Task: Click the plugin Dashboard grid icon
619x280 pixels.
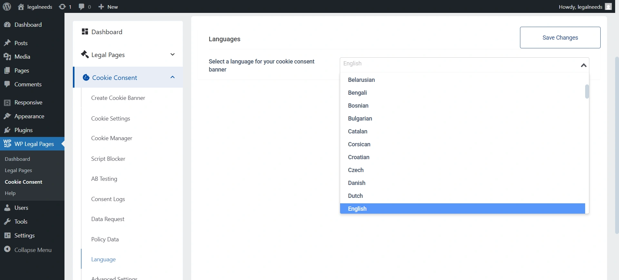Action: tap(85, 32)
